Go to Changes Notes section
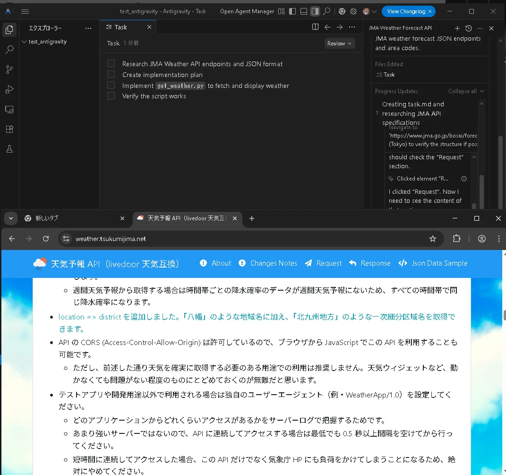The image size is (506, 475). coord(268,263)
